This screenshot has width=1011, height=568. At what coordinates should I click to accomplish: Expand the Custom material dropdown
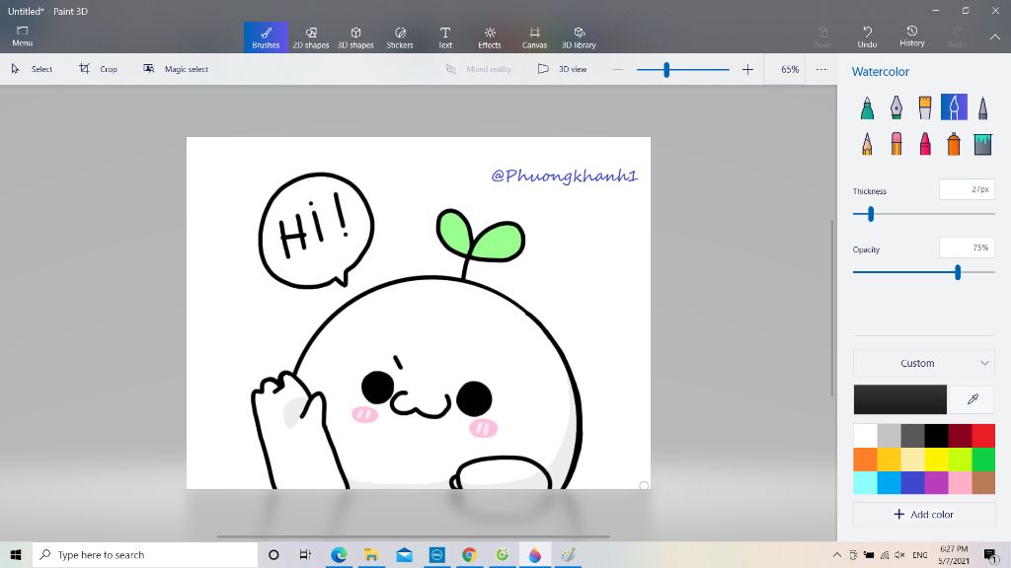924,363
